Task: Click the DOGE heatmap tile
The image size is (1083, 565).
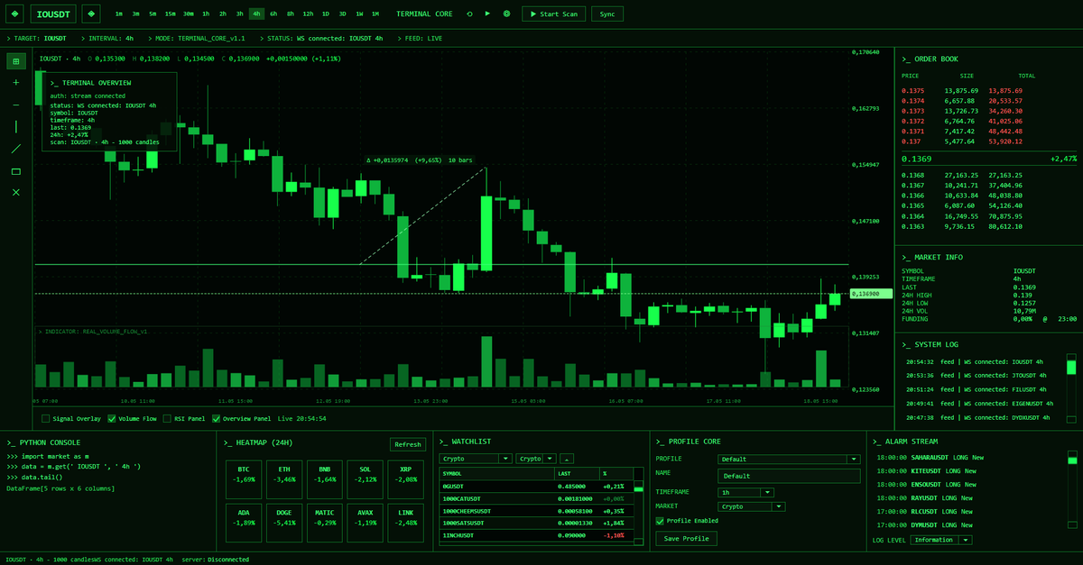Action: (x=285, y=524)
